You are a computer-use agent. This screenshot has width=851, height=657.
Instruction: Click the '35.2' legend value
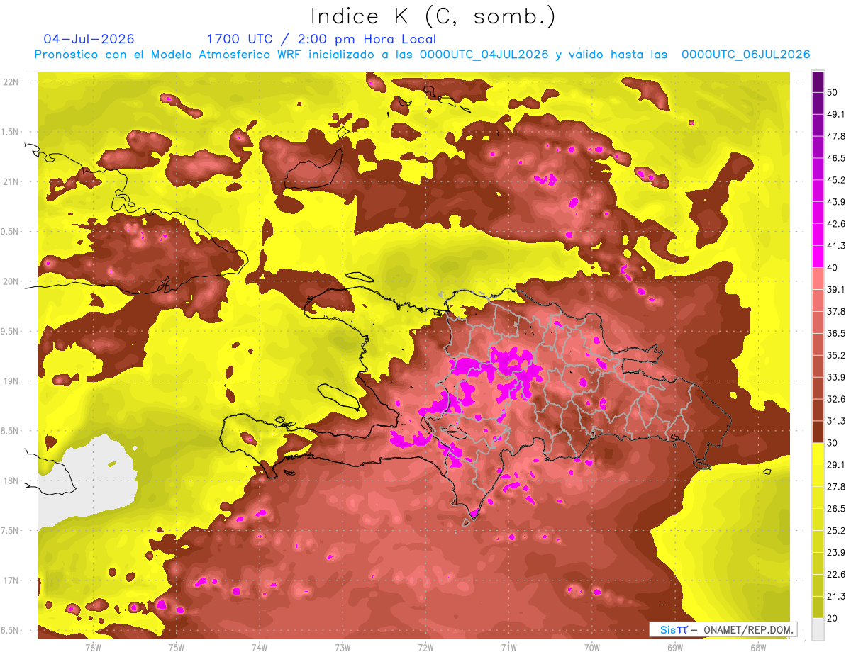pos(836,355)
